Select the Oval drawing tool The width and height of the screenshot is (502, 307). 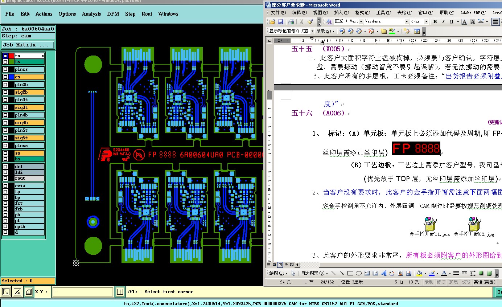coord(359,273)
